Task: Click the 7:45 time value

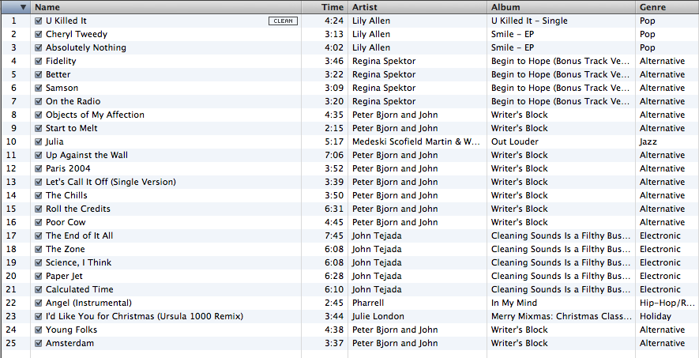Action: click(x=334, y=236)
